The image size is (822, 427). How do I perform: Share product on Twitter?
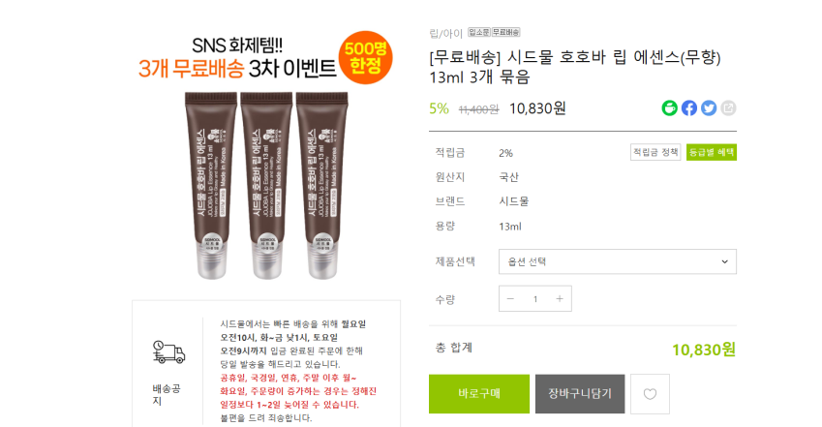point(709,108)
